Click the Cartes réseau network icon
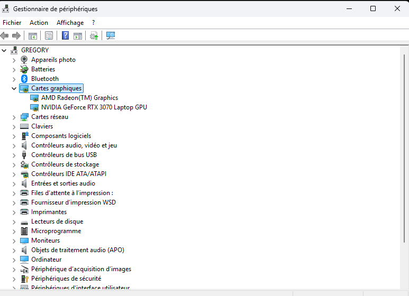Screen dimensions: 409x296 point(24,117)
